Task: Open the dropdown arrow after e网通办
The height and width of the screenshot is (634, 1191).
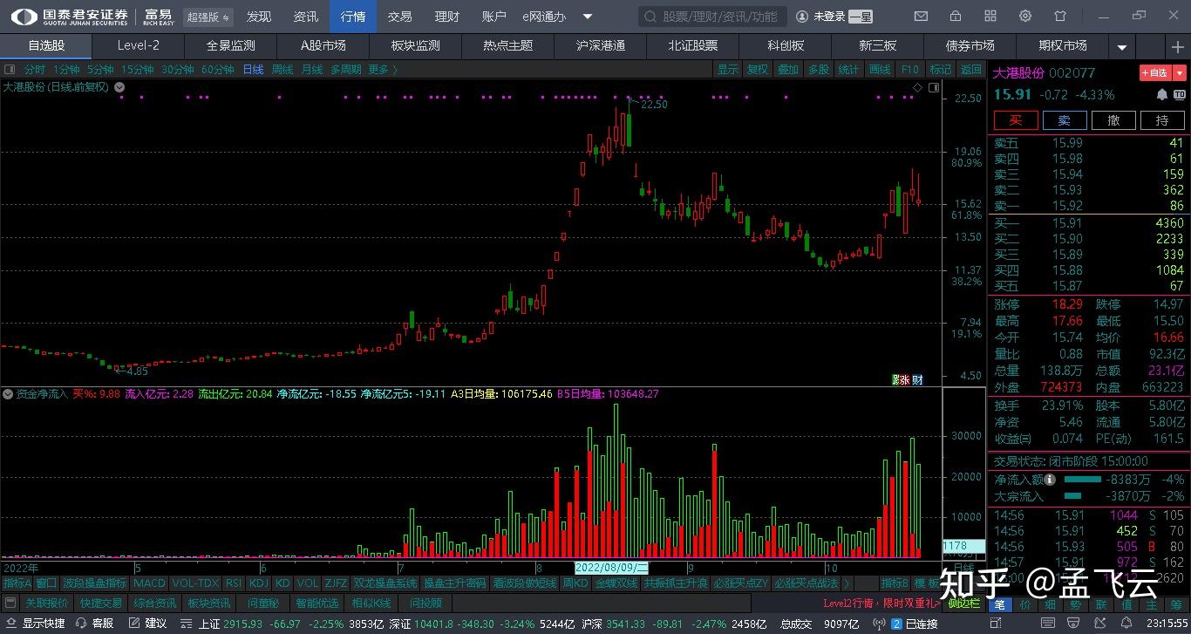Action: (588, 17)
